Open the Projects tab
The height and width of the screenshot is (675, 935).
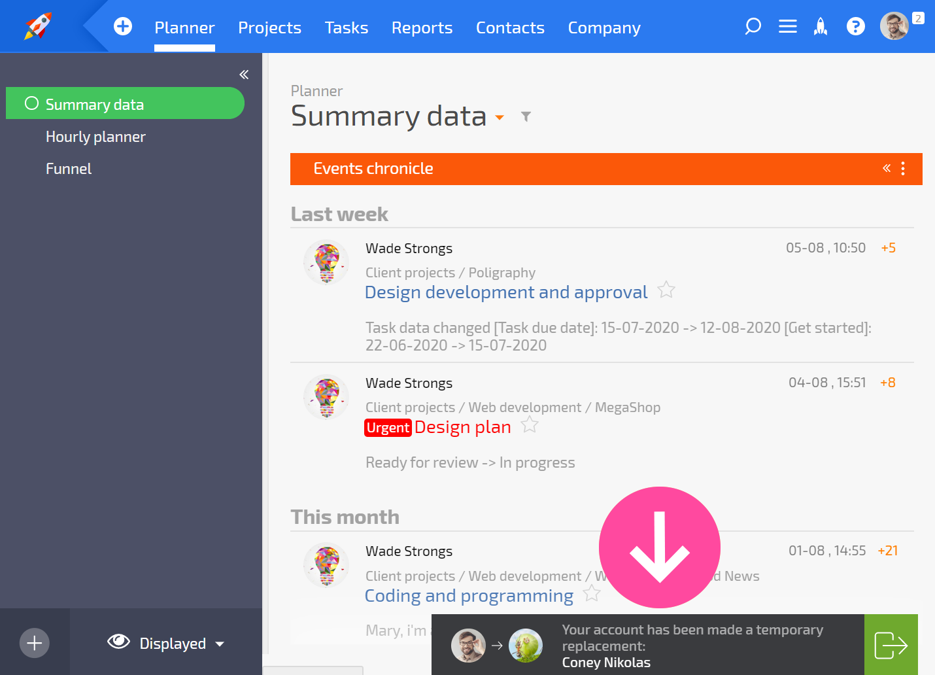coord(269,27)
